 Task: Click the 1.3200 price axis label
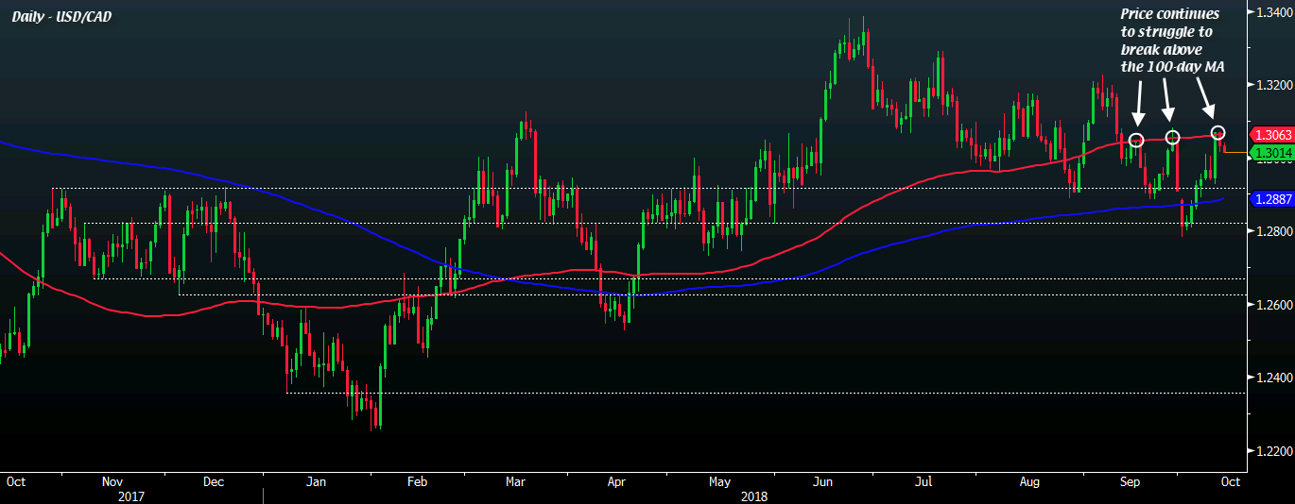tap(1272, 85)
